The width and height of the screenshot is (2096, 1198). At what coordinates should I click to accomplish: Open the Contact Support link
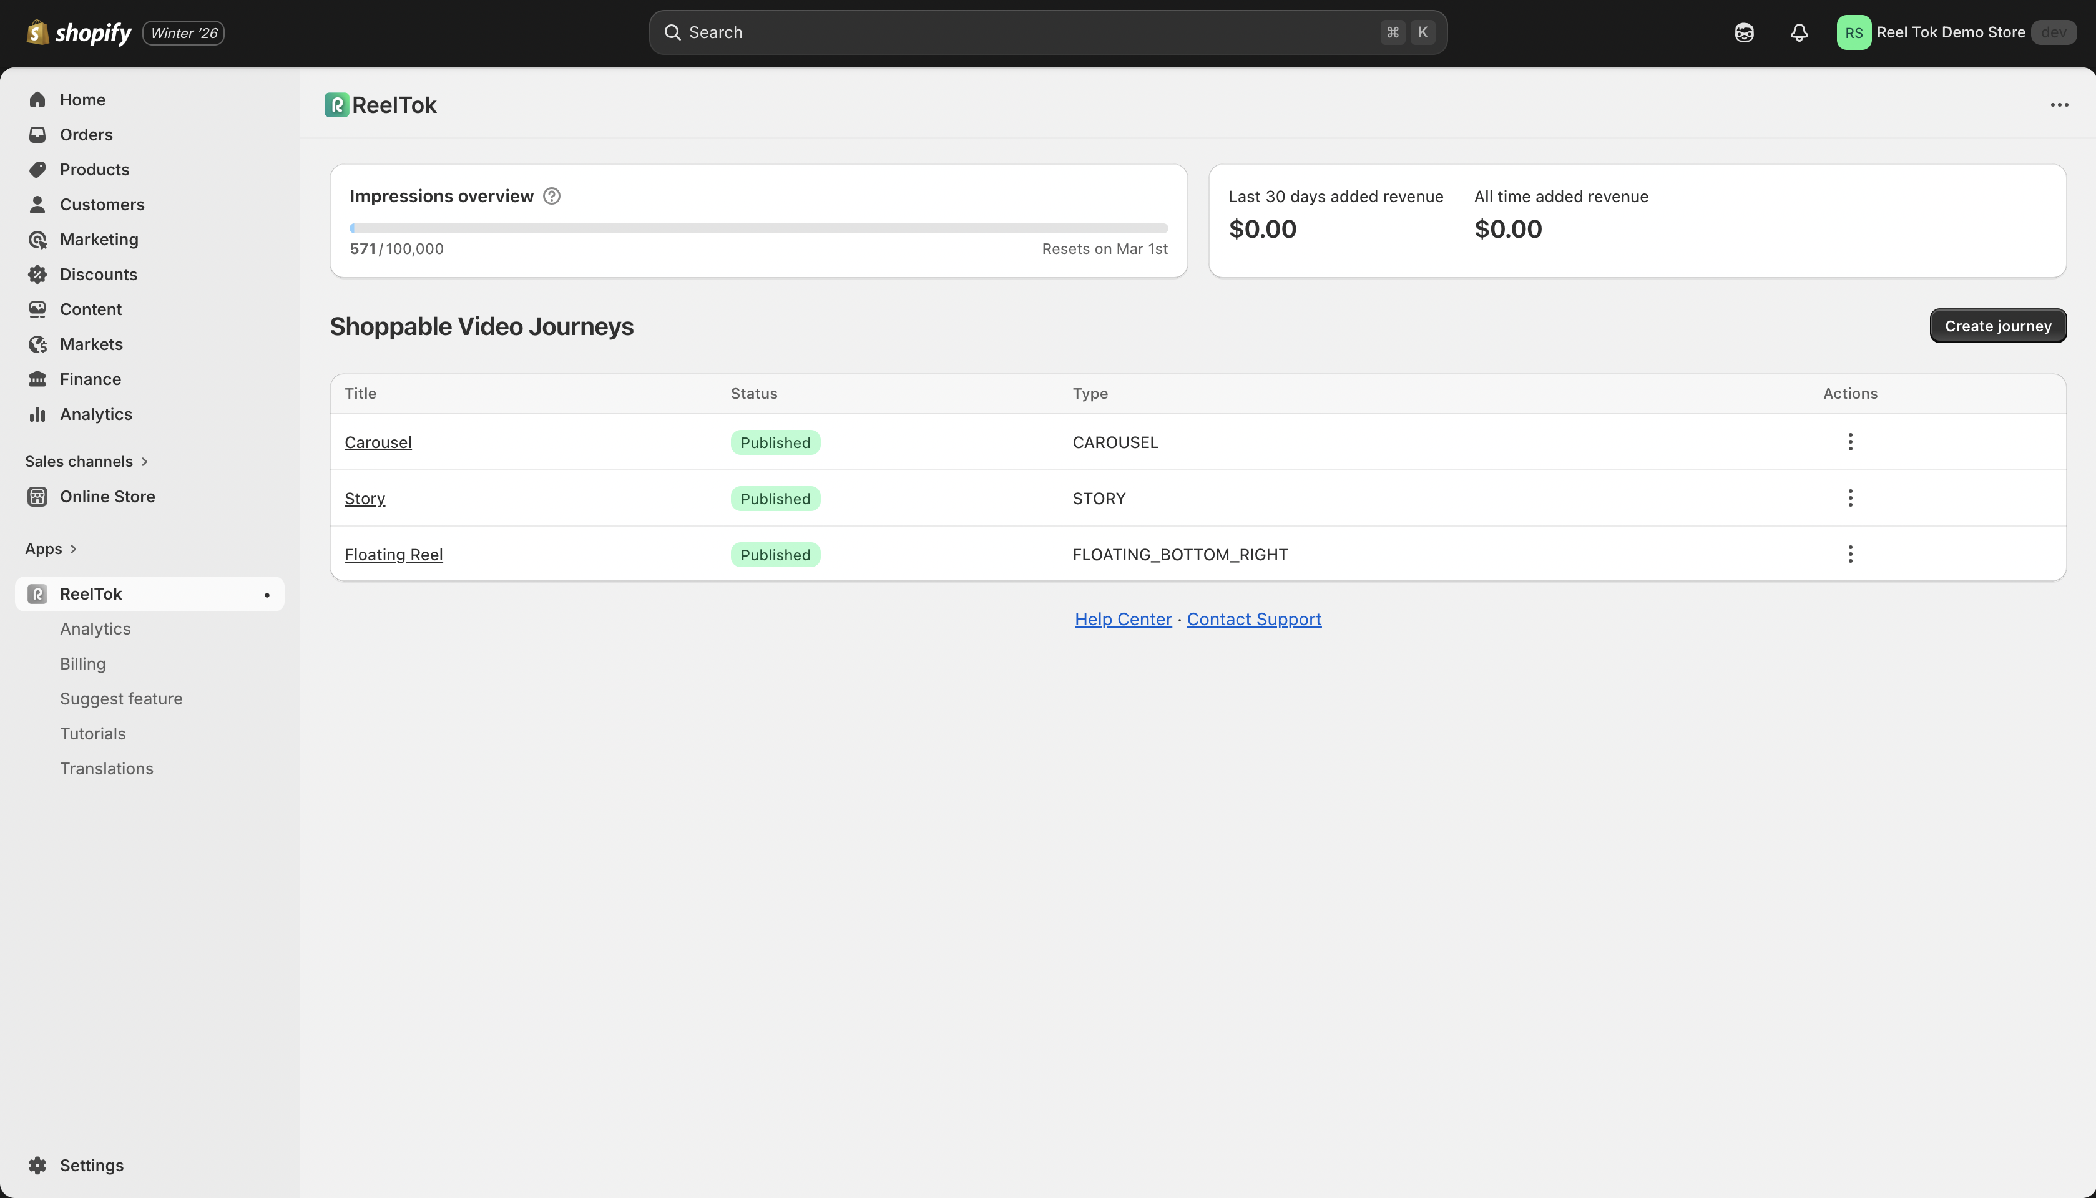point(1253,620)
